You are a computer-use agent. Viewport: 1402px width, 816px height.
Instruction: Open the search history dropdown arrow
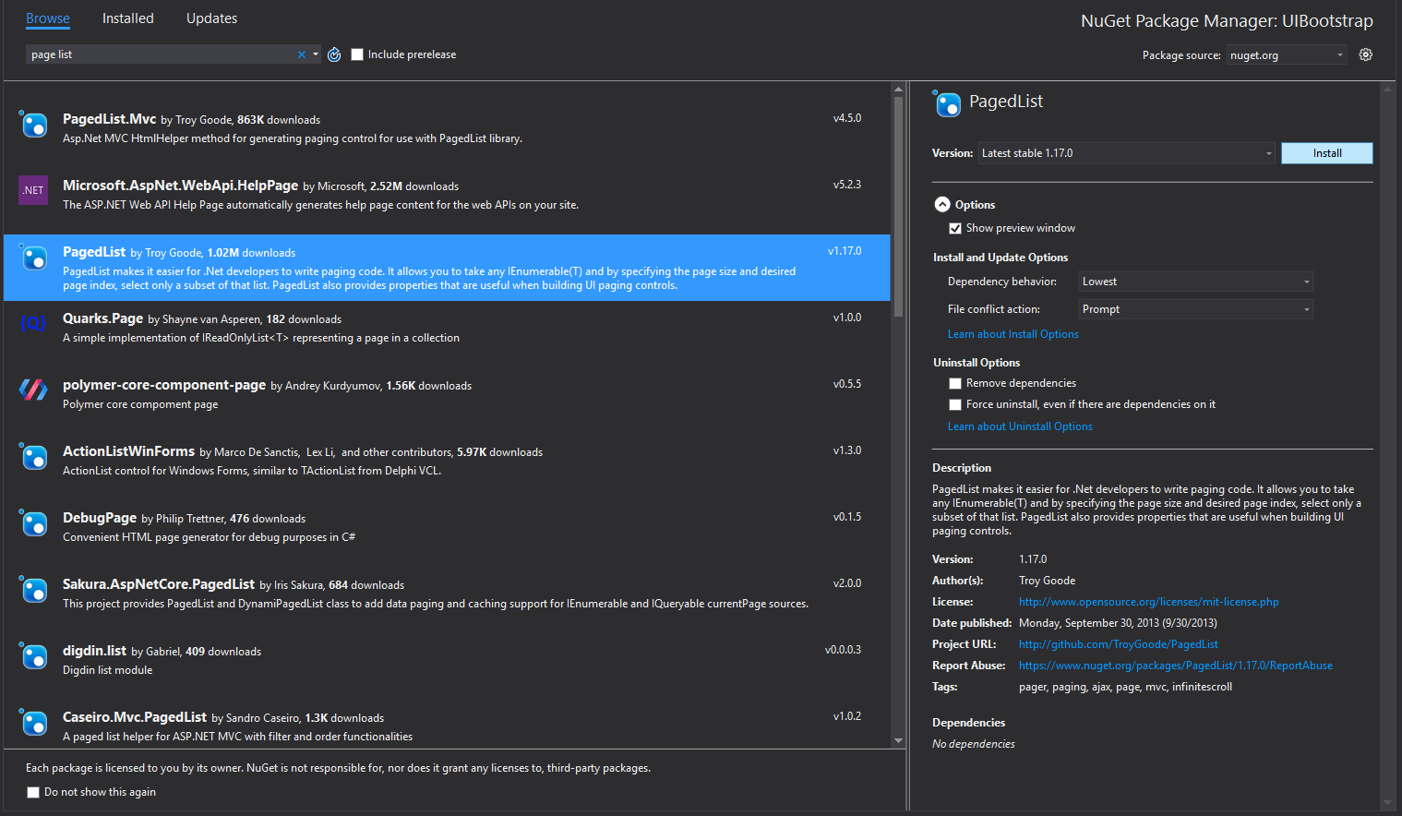[316, 54]
